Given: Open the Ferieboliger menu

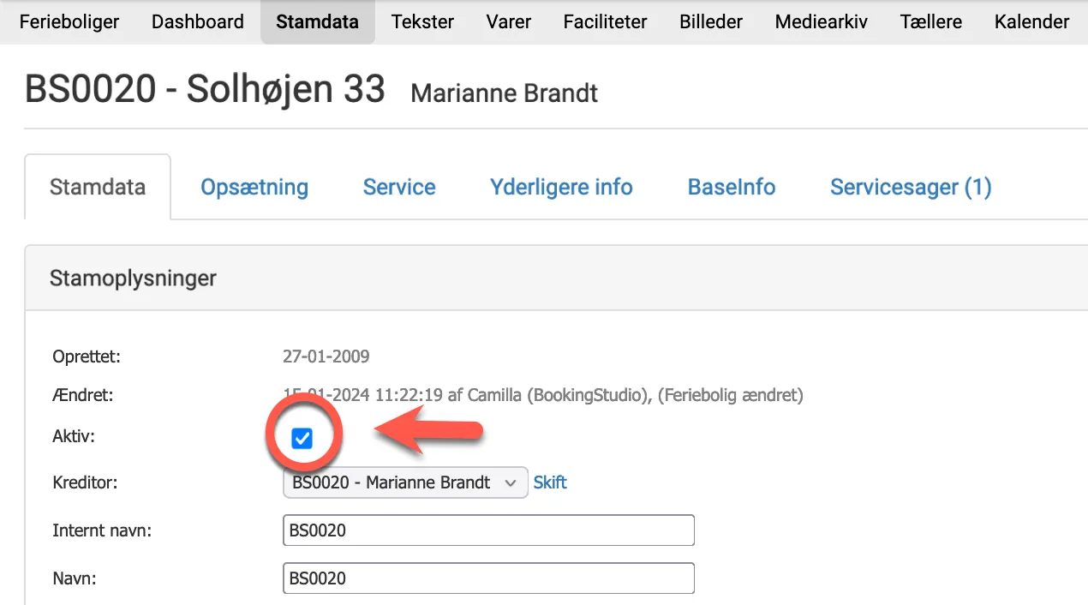Looking at the screenshot, I should [x=69, y=21].
